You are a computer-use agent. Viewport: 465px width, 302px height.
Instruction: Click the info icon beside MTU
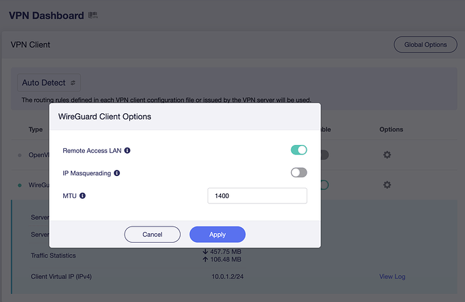coord(82,195)
